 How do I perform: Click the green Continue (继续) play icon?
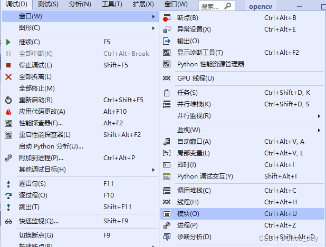(x=8, y=42)
